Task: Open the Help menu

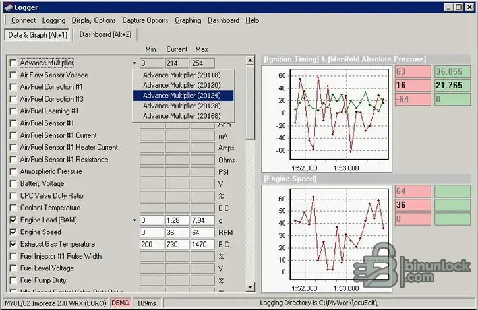Action: pos(252,20)
